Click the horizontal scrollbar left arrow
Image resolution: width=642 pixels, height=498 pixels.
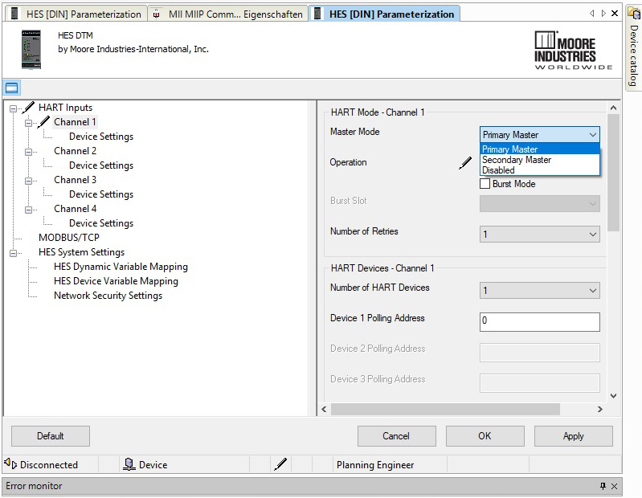pos(324,409)
